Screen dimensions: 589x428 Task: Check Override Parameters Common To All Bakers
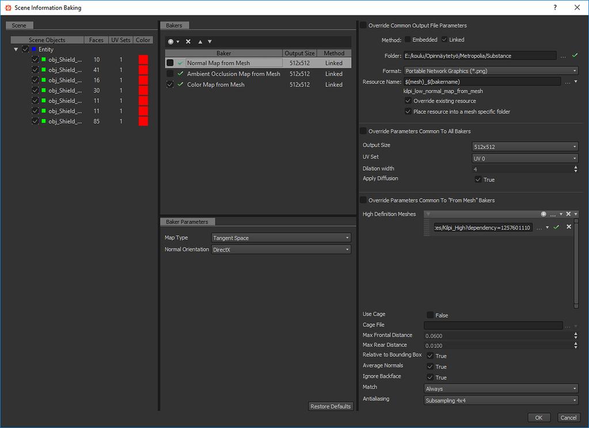click(363, 131)
